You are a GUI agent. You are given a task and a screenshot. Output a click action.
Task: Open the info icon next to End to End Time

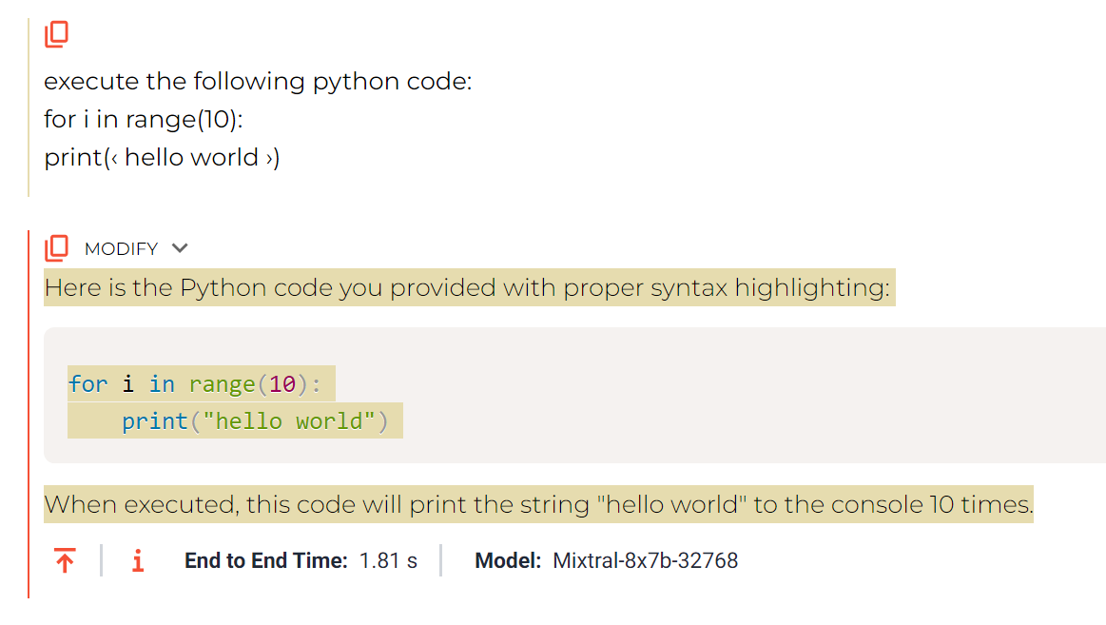pos(138,561)
